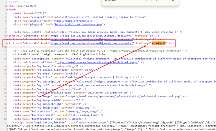The width and height of the screenshot is (216, 131).
Task: Click the og:image multimodal_banner_xxl.png line
Action: pyautogui.click(x=100, y=96)
